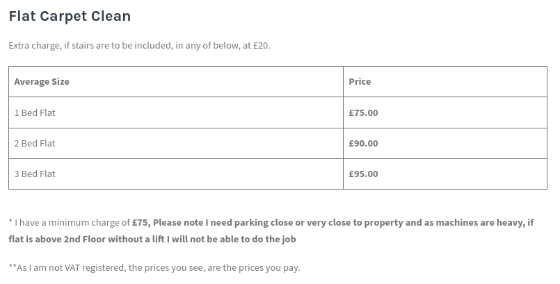Click the word 'Carpet' in the heading
Image resolution: width=560 pixels, height=284 pixels.
pos(63,17)
